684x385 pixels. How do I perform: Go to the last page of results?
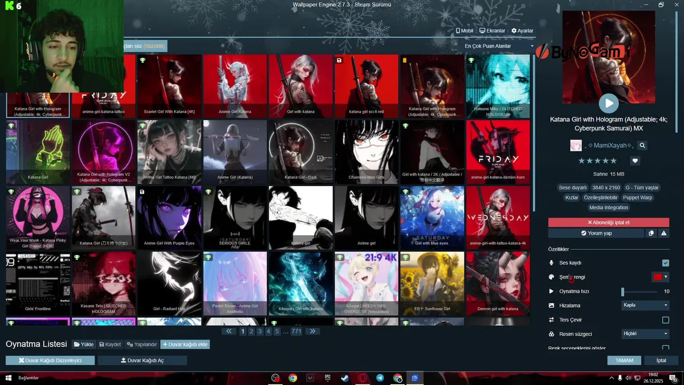coord(313,332)
